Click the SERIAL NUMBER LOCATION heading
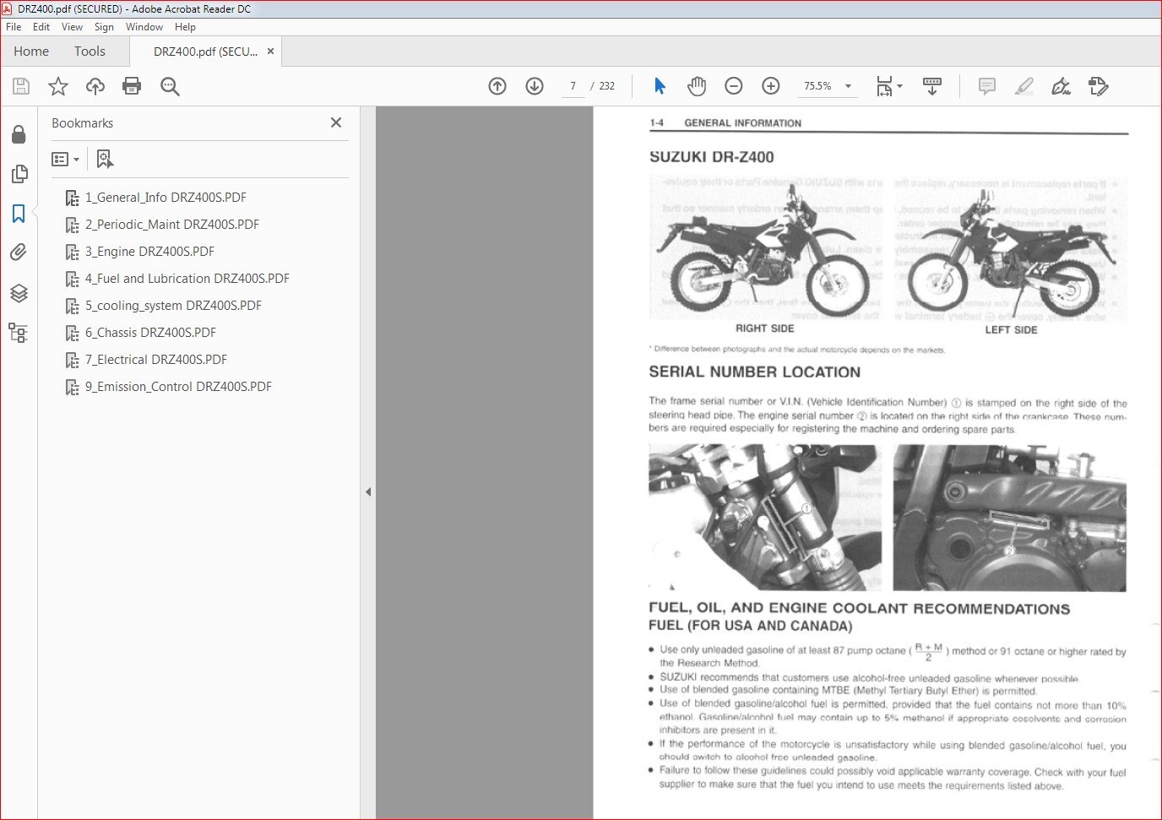The image size is (1162, 820). click(x=755, y=372)
